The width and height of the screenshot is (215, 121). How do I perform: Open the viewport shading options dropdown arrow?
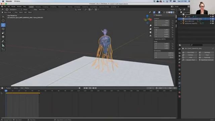pyautogui.click(x=175, y=12)
